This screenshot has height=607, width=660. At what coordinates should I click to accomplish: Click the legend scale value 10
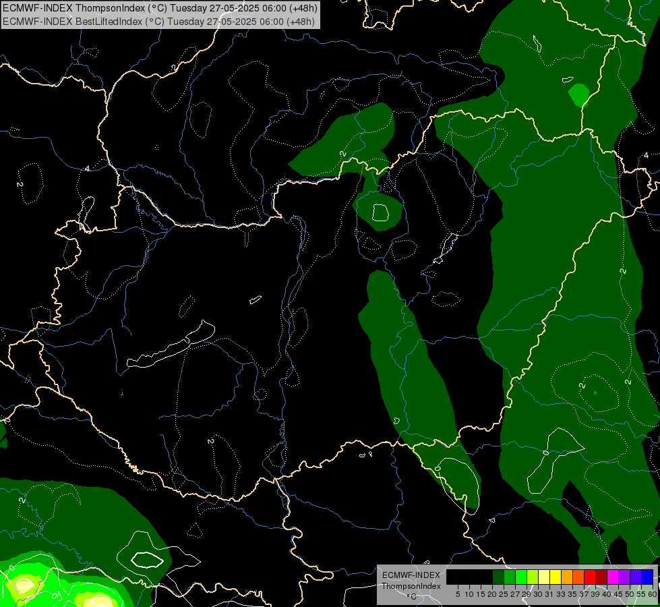click(469, 594)
